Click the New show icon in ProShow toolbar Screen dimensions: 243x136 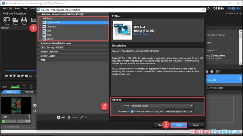(x=7, y=20)
